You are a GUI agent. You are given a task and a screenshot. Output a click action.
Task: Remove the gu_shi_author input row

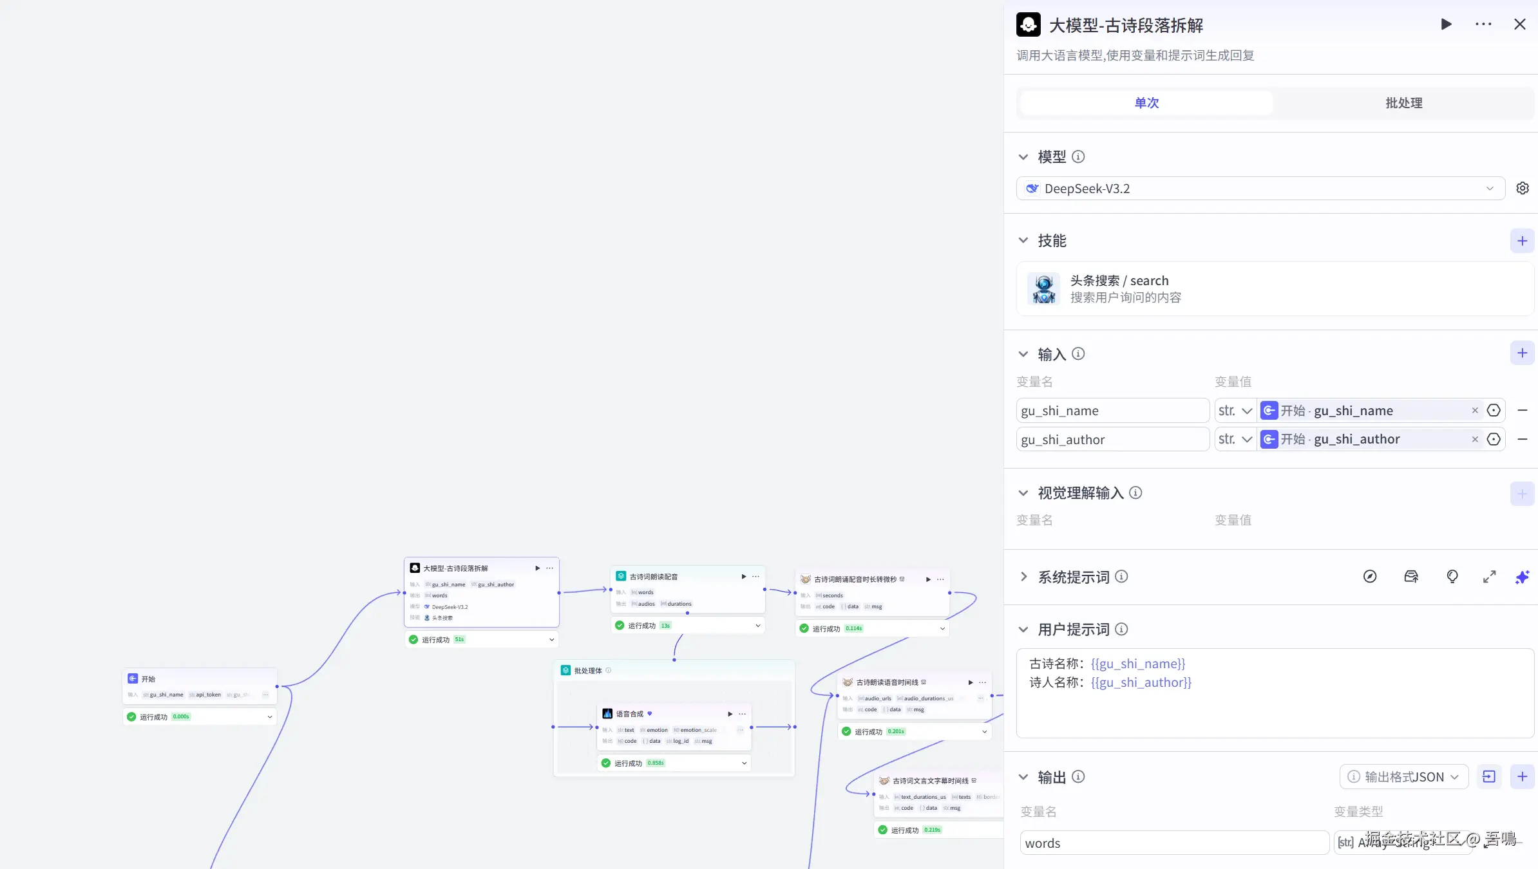click(x=1523, y=440)
